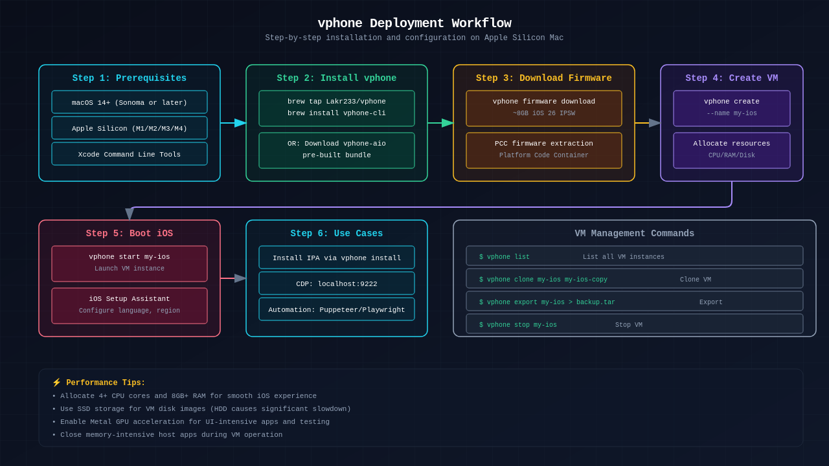Select the "Performance Tips:" heading text
The image size is (829, 466).
(x=106, y=383)
